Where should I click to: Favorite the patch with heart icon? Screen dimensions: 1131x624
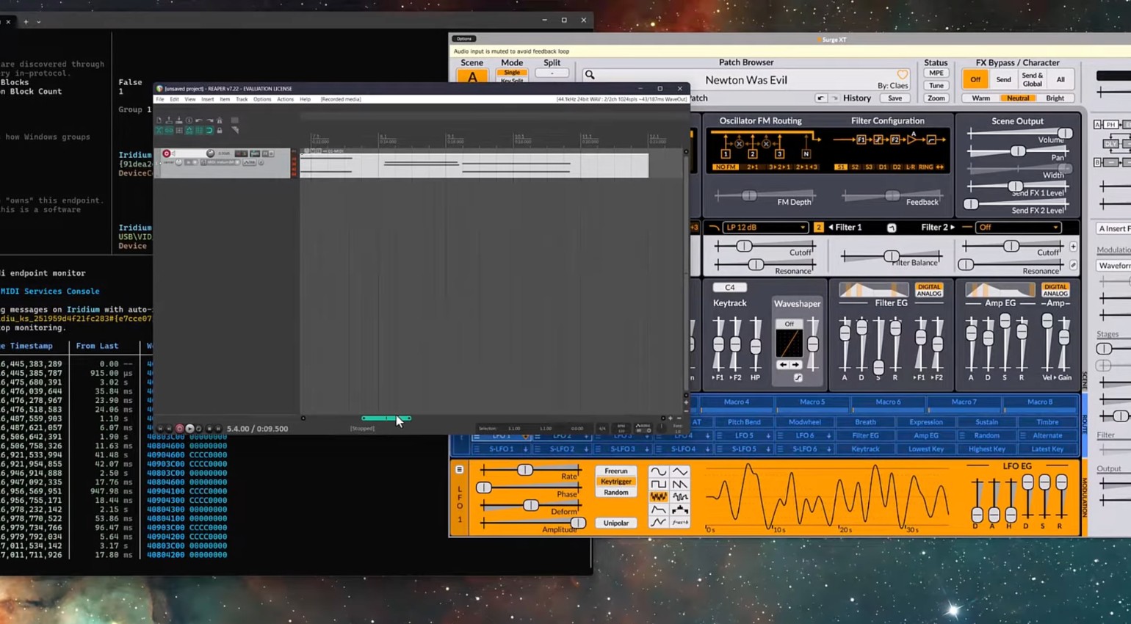click(902, 75)
